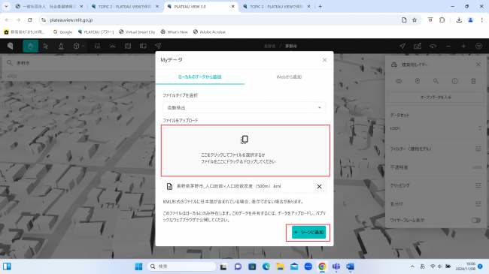Open a new browser tab

320,6
